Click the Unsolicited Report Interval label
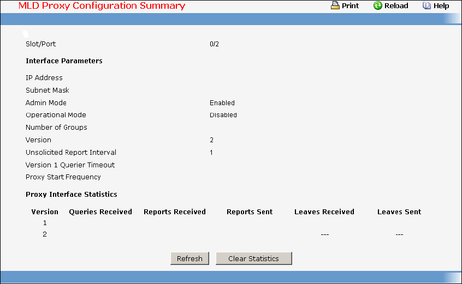 click(x=71, y=152)
